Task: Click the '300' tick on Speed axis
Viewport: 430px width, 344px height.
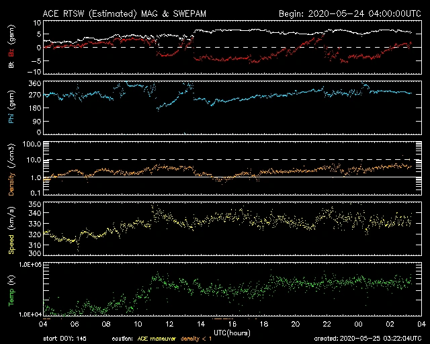Action: (35, 253)
